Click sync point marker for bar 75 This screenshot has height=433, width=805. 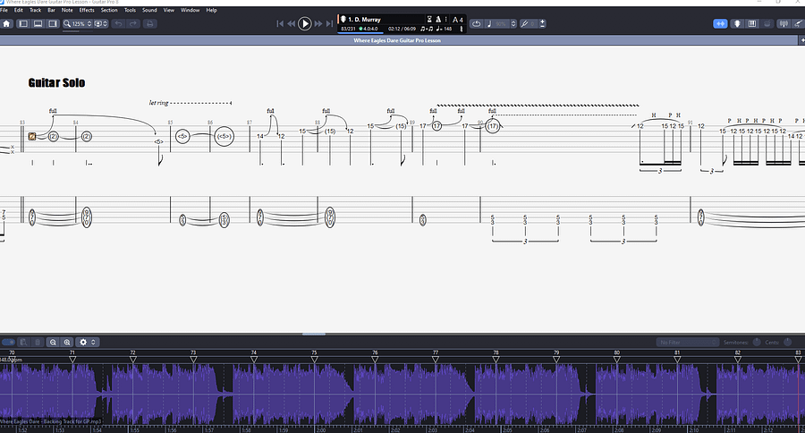coord(314,359)
